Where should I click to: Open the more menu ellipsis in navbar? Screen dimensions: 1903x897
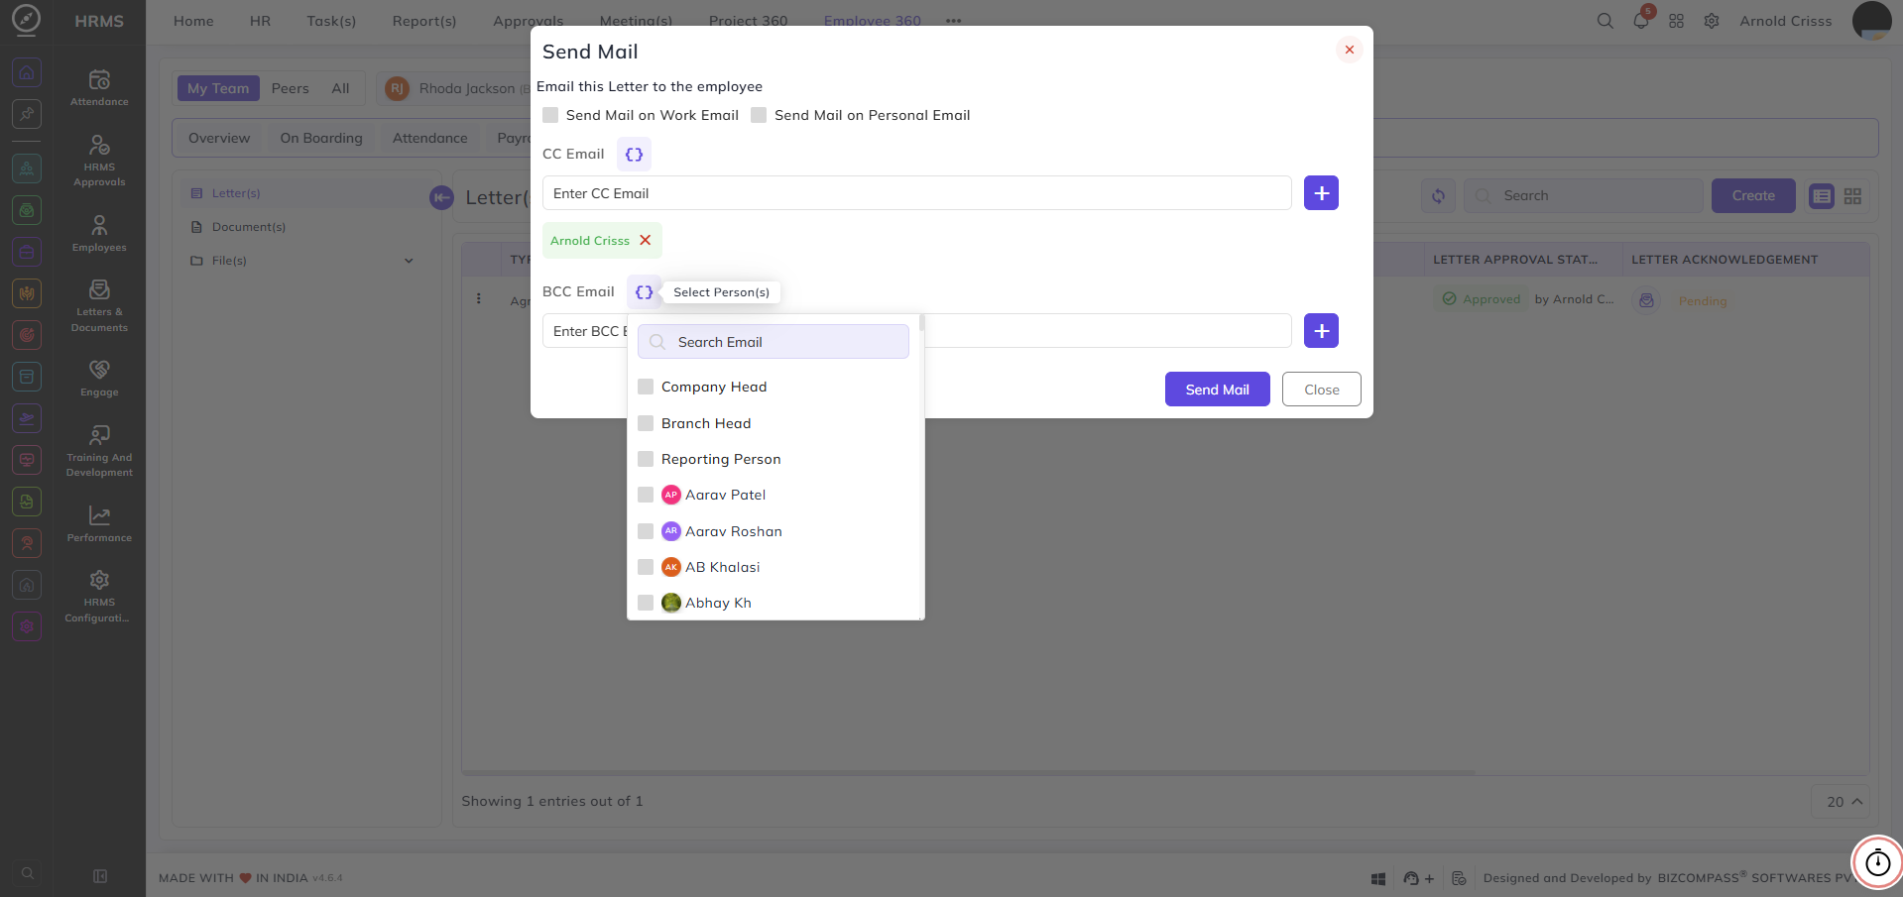coord(953,21)
